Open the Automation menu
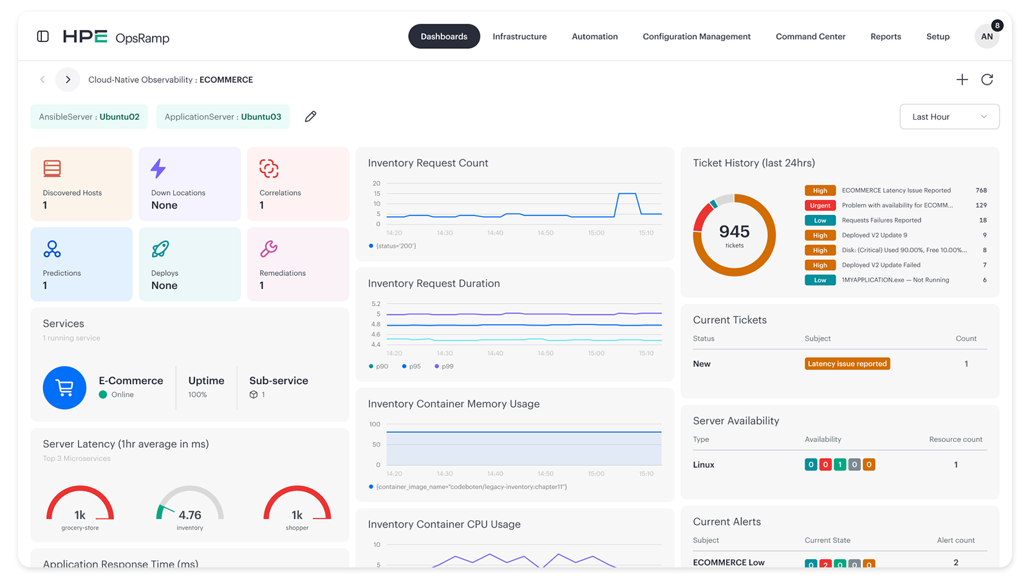This screenshot has width=1030, height=579. [595, 37]
